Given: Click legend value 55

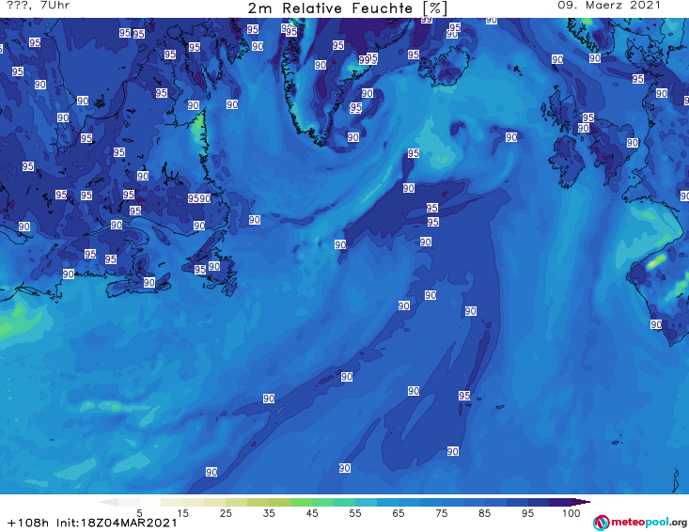Looking at the screenshot, I should tap(355, 513).
